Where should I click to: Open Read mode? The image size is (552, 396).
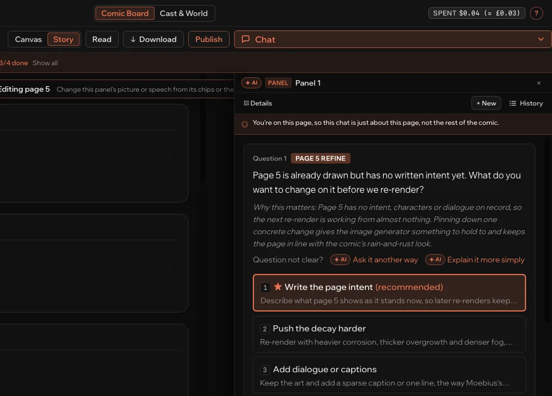click(x=102, y=39)
